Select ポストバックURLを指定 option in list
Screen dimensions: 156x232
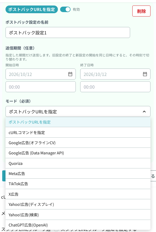click(78, 122)
